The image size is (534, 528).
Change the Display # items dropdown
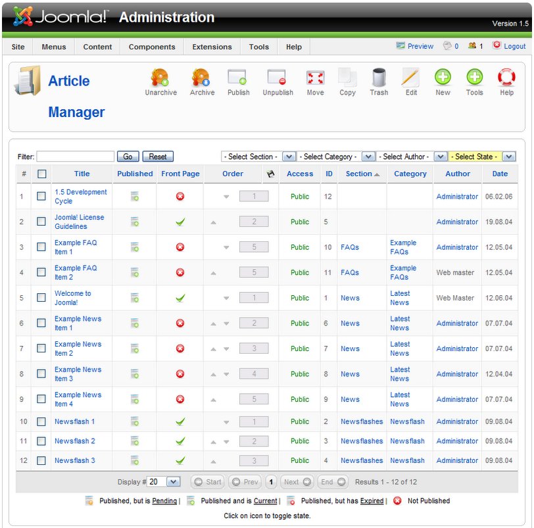(x=164, y=482)
